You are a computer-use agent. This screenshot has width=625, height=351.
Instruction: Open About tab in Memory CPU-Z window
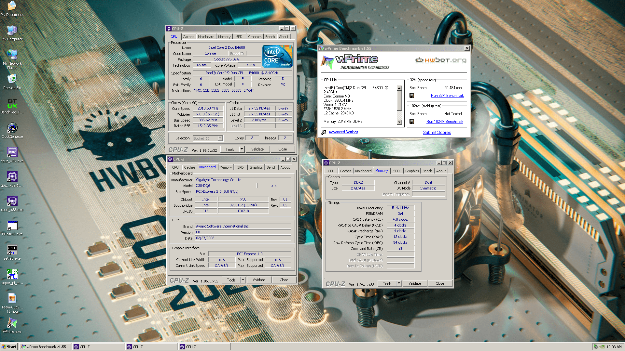pyautogui.click(x=441, y=171)
